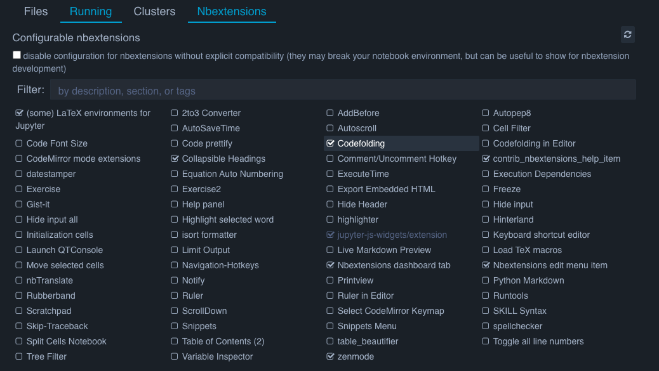Enable the Live Markdown Preview checkbox
Viewport: 659px width, 371px height.
click(x=330, y=250)
